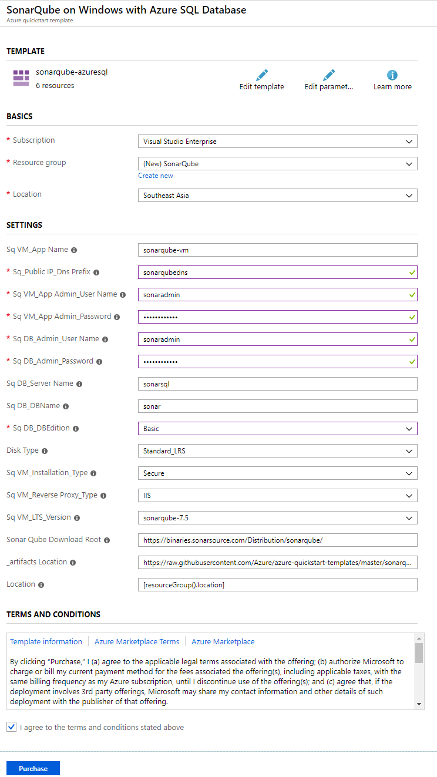Open the Southeast Asia Location dropdown
This screenshot has width=437, height=777.
click(277, 196)
